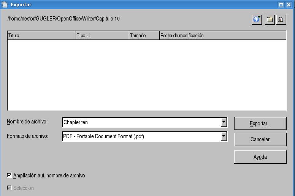The height and width of the screenshot is (196, 295).
Task: Sort by 'Fecha de modificación' column
Action: click(x=222, y=35)
